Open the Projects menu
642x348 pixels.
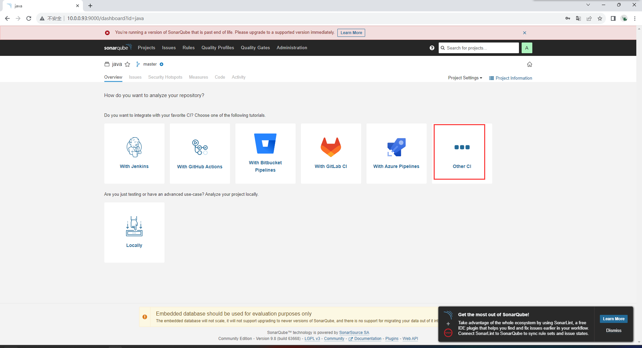point(146,48)
